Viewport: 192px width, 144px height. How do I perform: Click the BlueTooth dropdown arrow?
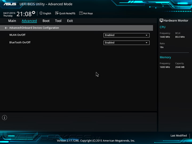(x=146, y=43)
